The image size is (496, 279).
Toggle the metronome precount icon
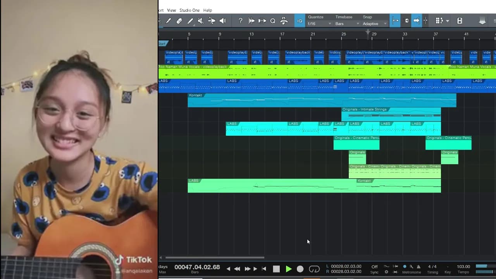click(418, 266)
